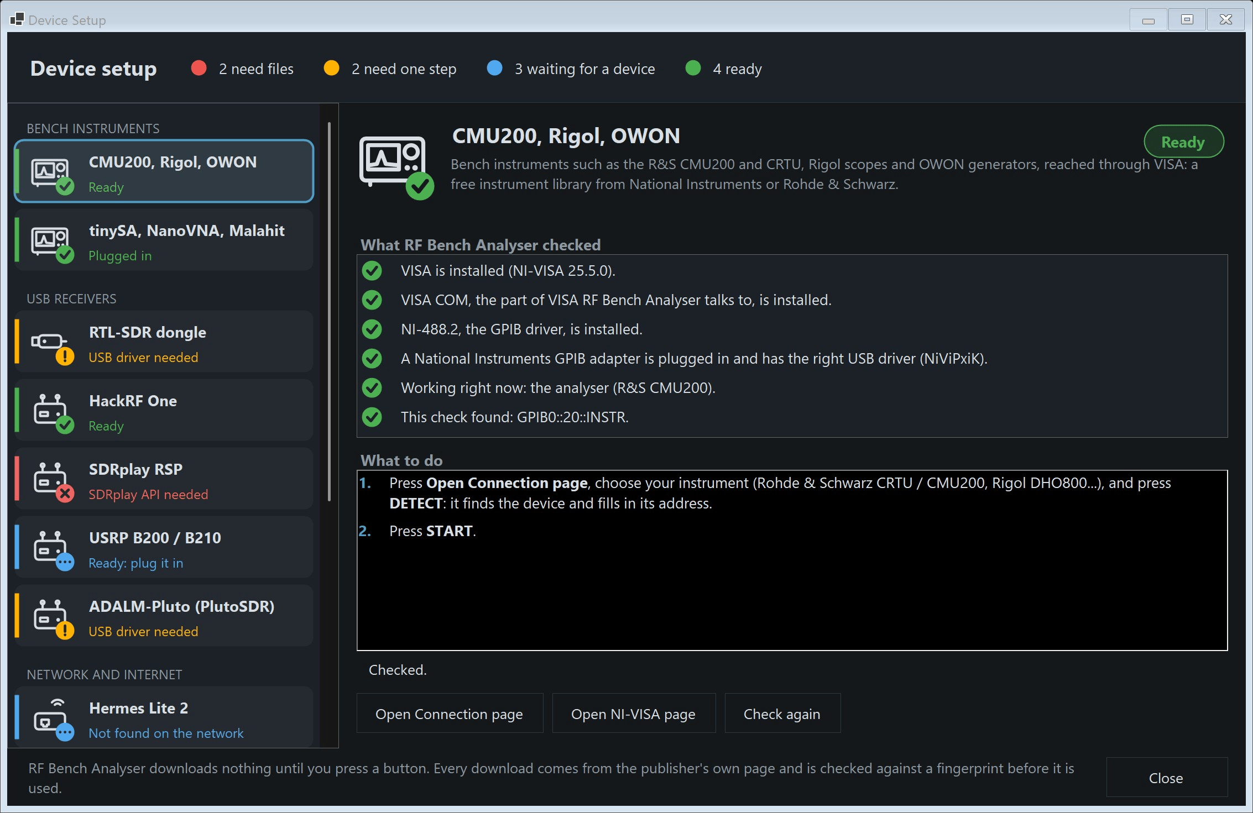
Task: Click the 'USB driver needed' status under RTL-SDR
Action: 143,358
